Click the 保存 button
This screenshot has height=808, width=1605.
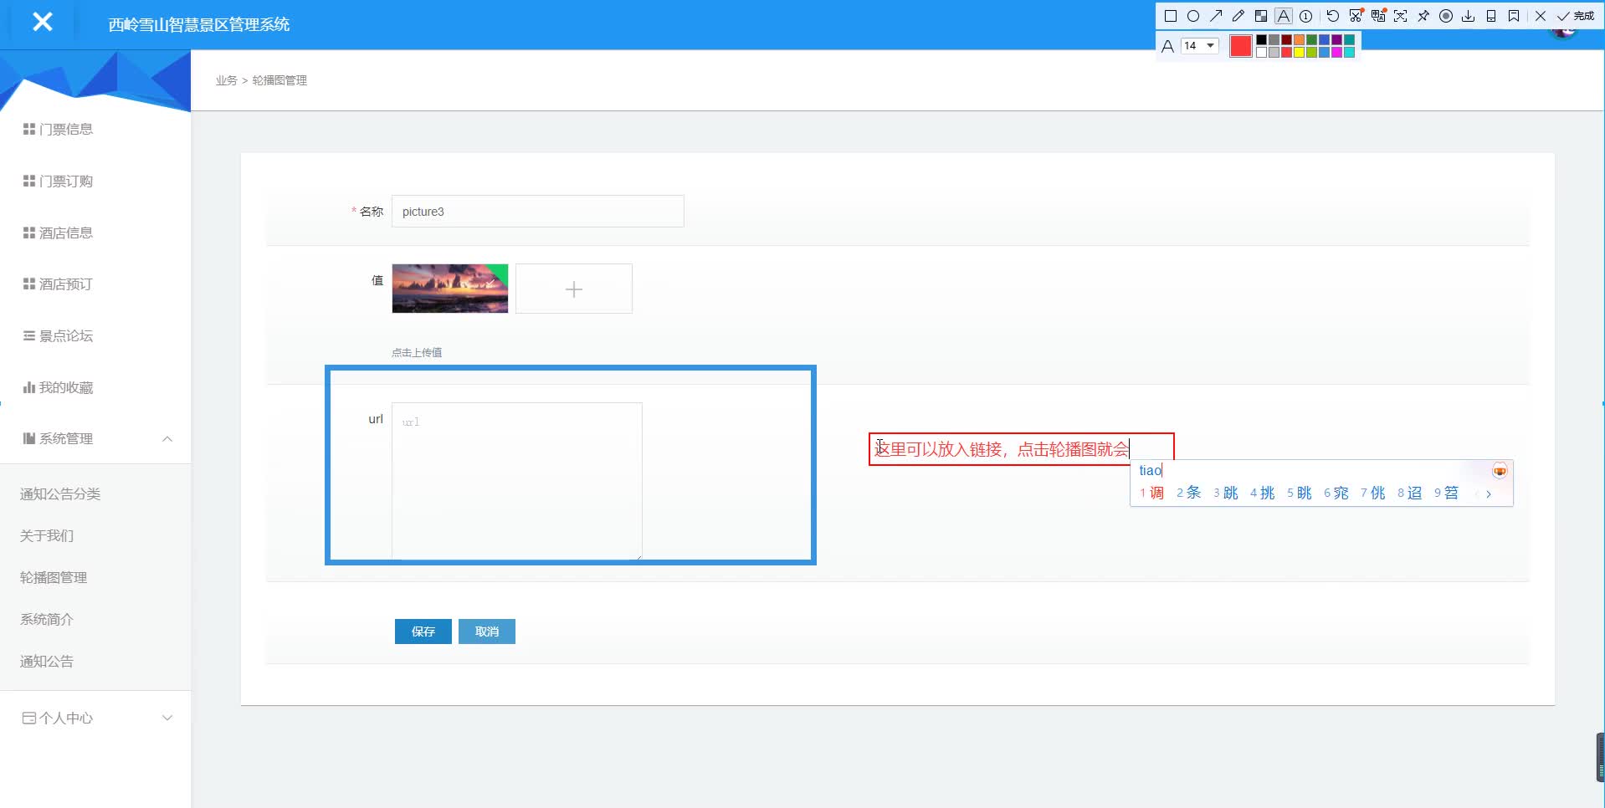[x=423, y=632]
